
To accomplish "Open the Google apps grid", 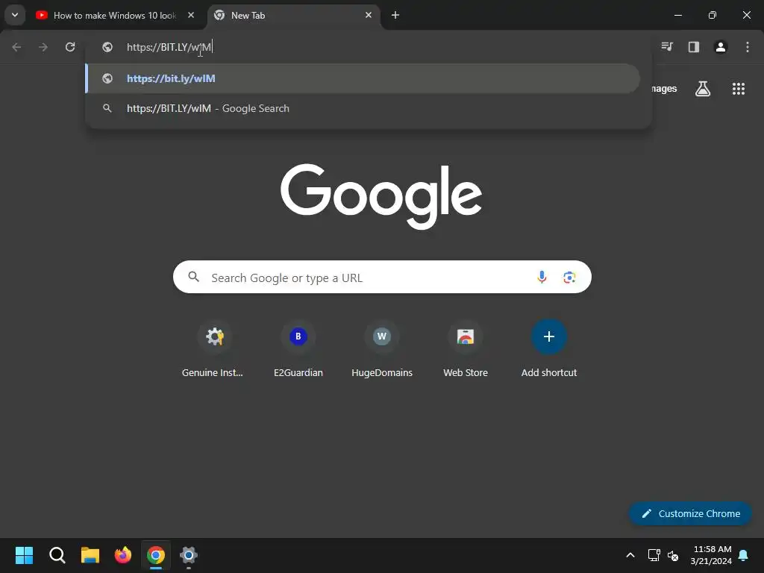I will point(739,89).
